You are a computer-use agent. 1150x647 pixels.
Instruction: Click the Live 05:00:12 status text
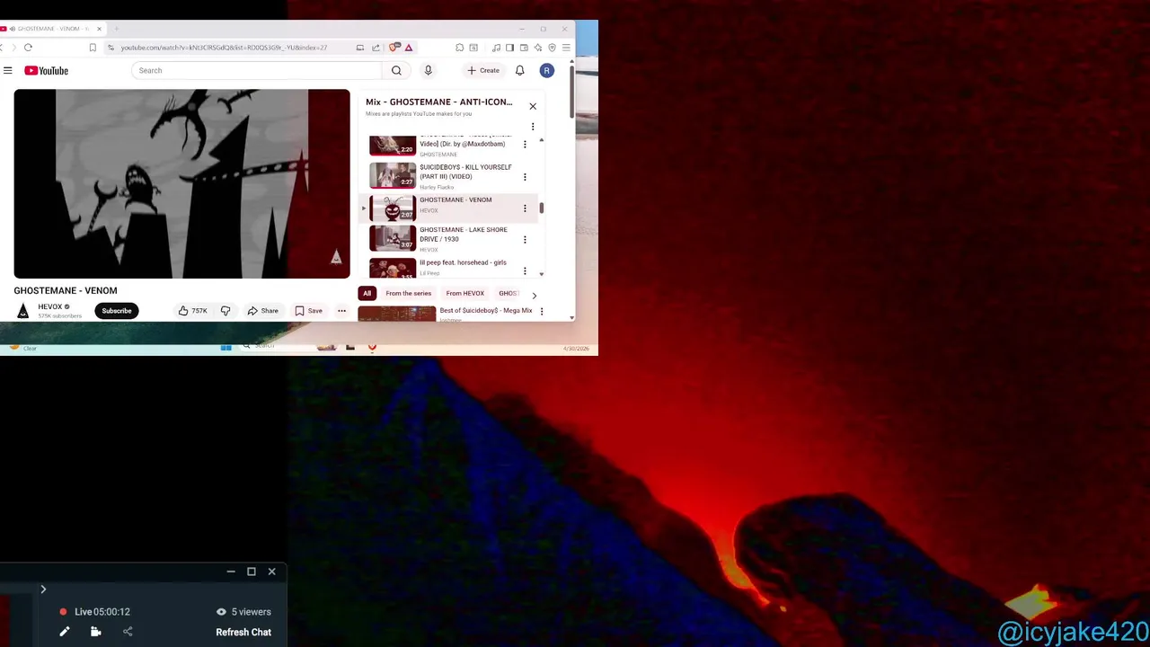coord(102,612)
